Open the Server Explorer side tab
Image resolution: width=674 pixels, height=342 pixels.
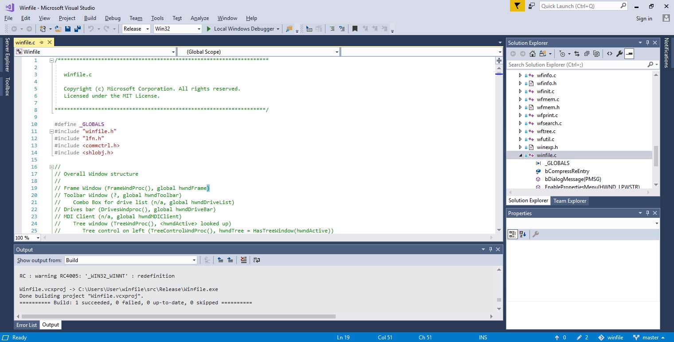click(7, 55)
